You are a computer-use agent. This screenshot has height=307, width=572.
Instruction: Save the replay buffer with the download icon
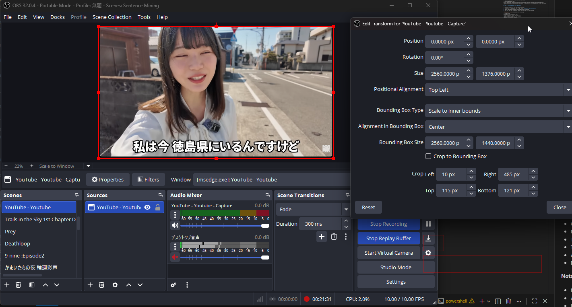(428, 238)
